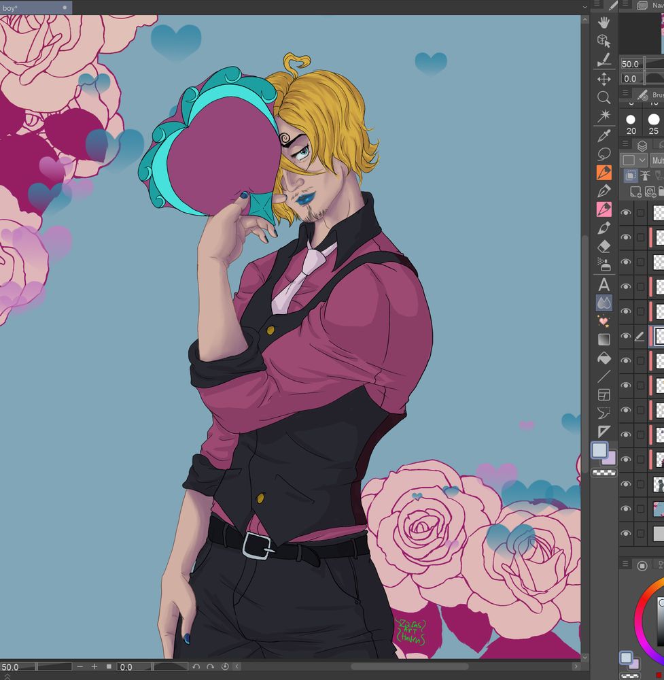The width and height of the screenshot is (664, 680).
Task: Select the Ruler triangle tool
Action: click(x=604, y=432)
